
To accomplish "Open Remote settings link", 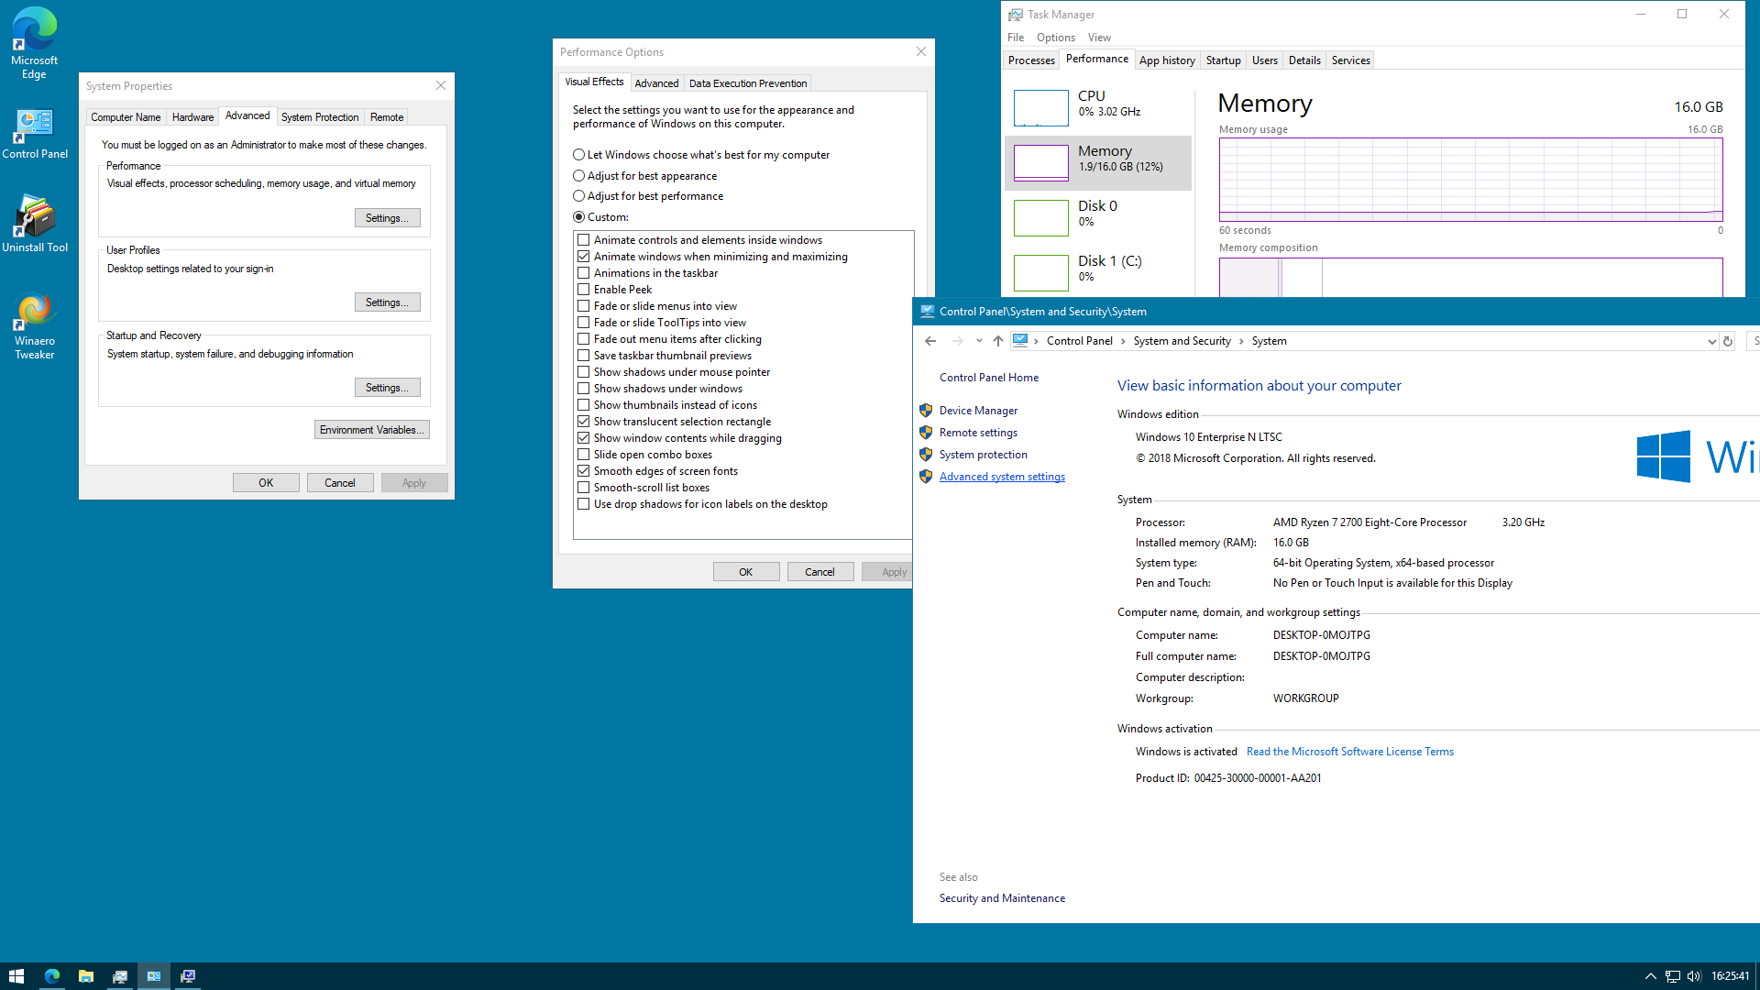I will point(978,433).
